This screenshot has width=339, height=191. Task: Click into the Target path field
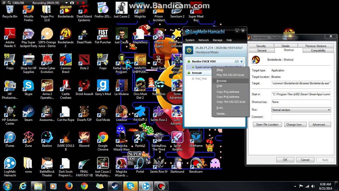pos(301,83)
